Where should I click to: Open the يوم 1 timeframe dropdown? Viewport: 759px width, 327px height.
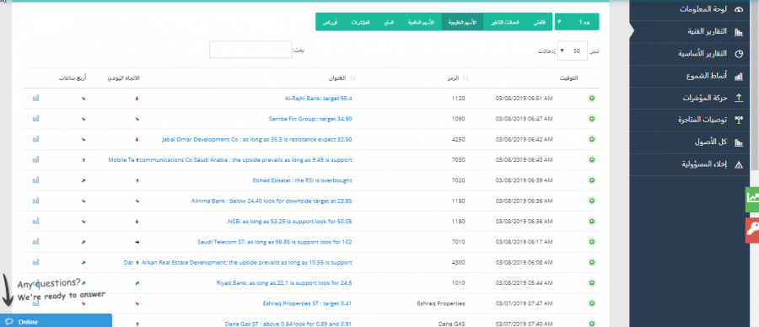577,22
